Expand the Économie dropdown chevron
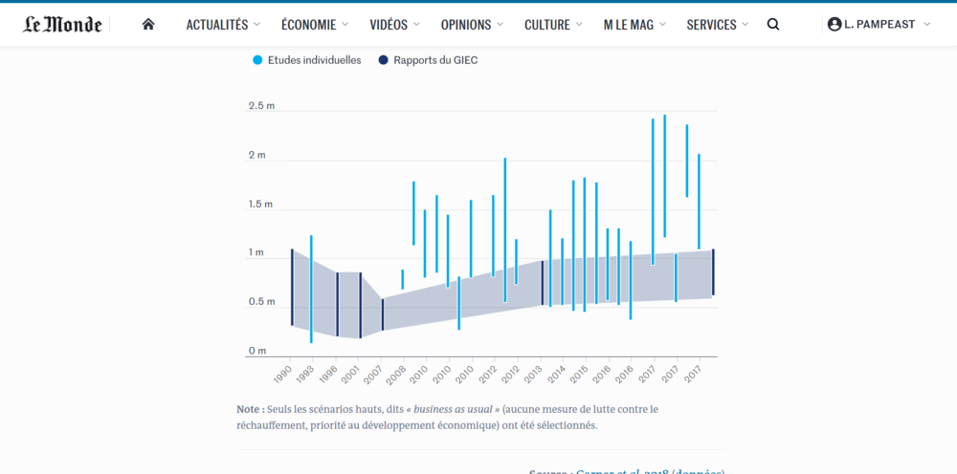Viewport: 957px width, 474px height. [345, 25]
